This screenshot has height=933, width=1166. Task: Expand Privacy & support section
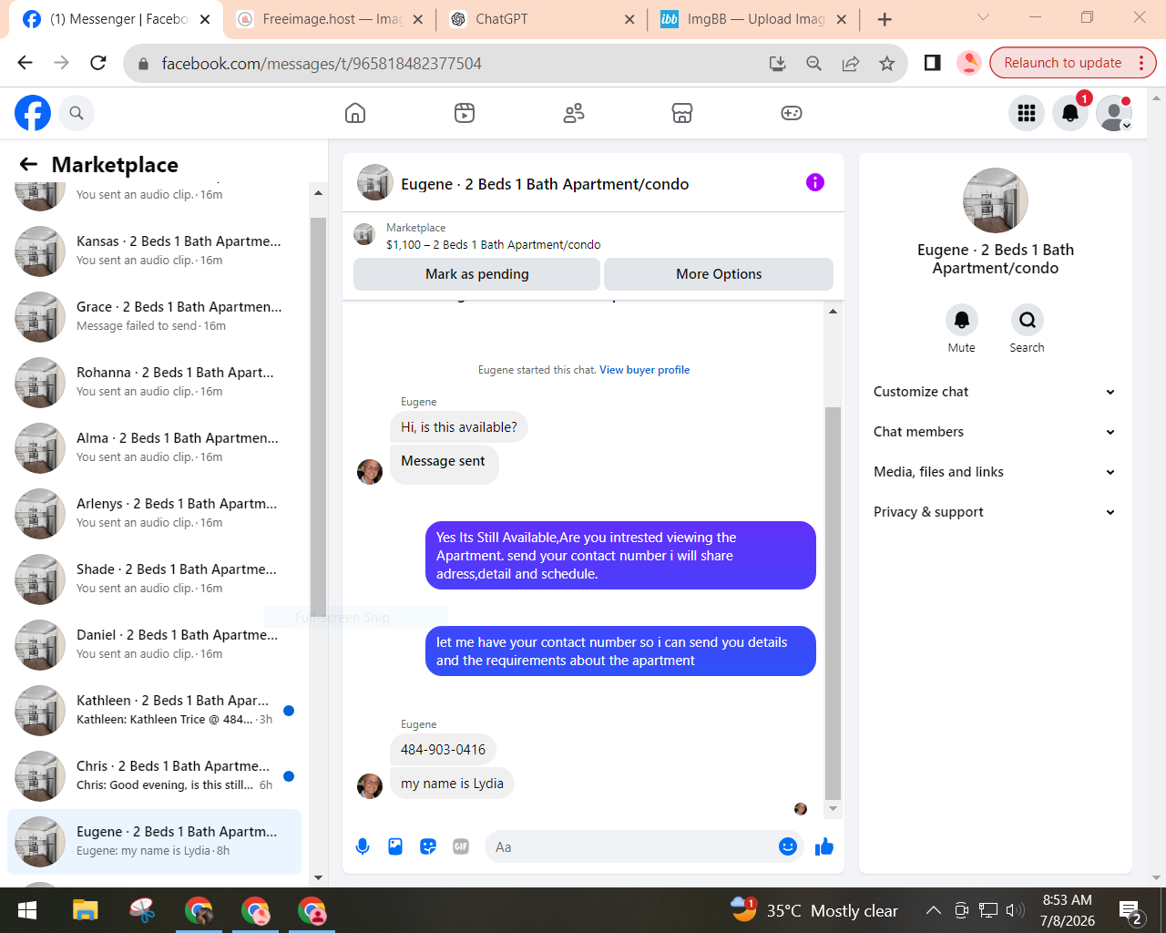point(995,512)
